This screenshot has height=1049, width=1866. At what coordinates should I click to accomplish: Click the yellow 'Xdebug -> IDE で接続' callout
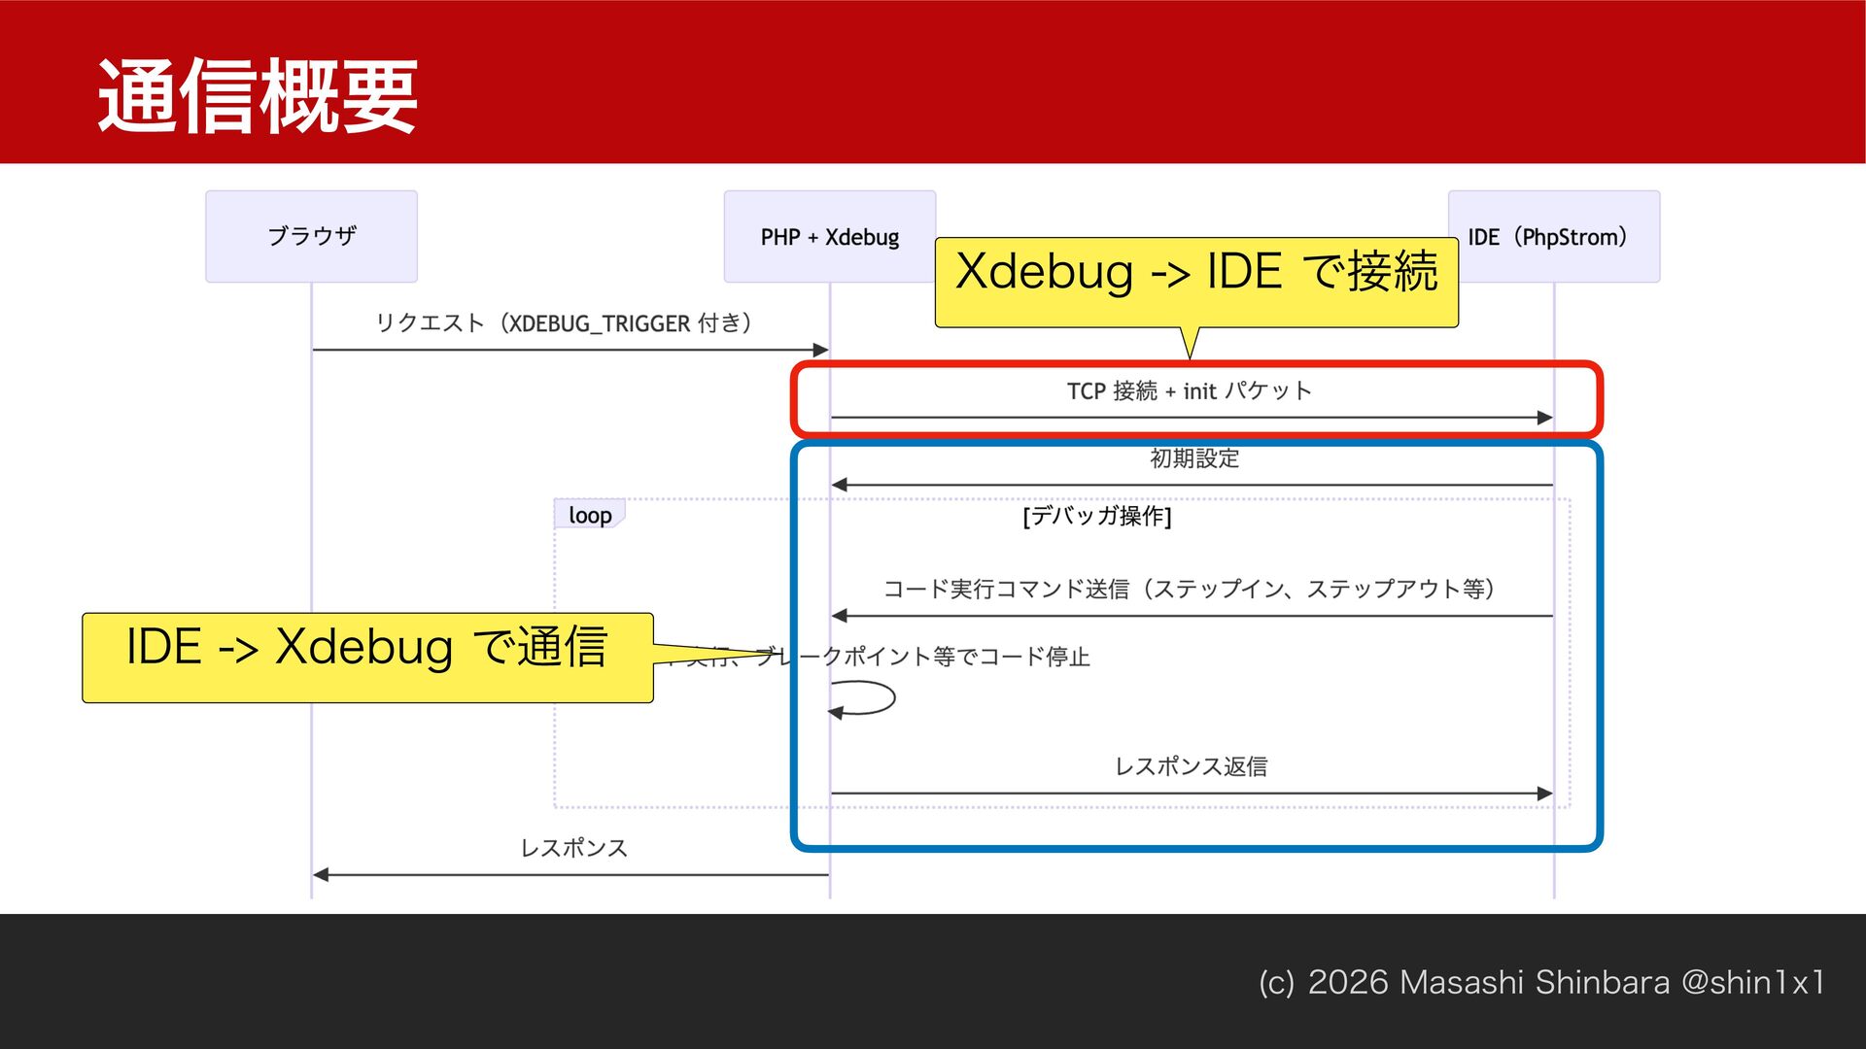pos(1195,282)
